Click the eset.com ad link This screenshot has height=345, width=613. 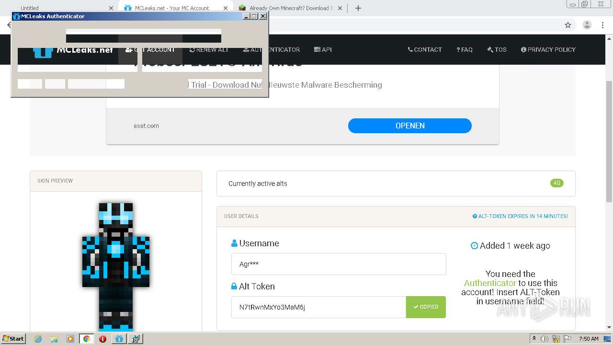[146, 126]
